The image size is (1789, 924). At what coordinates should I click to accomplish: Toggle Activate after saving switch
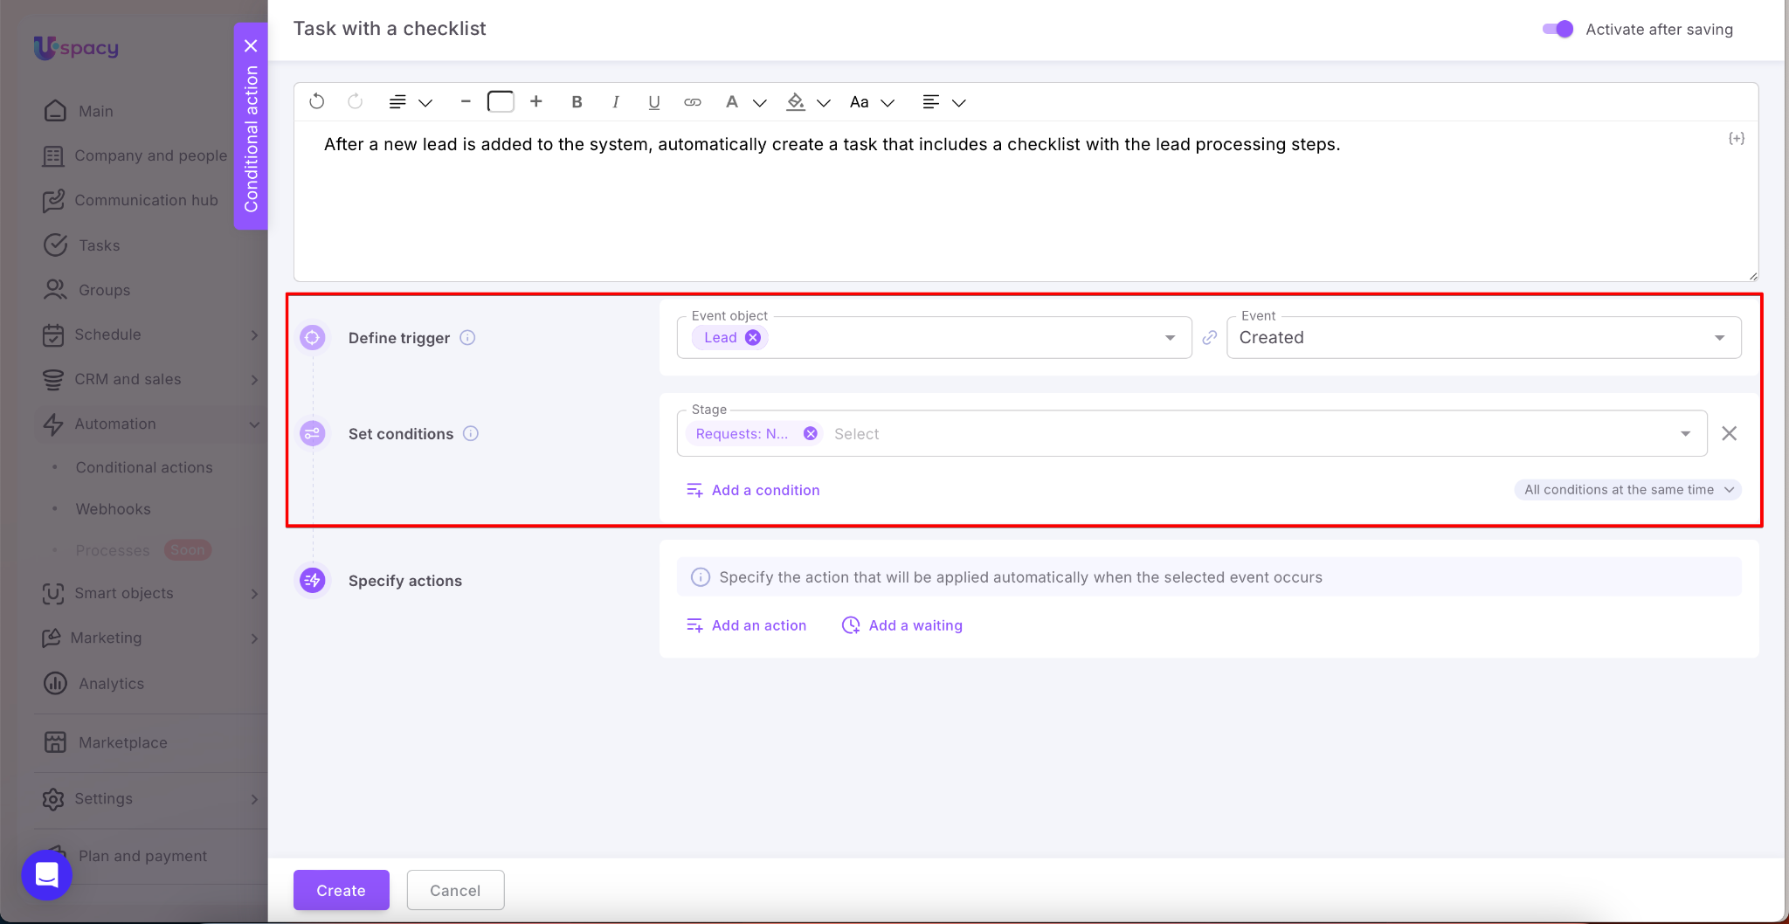(1558, 30)
